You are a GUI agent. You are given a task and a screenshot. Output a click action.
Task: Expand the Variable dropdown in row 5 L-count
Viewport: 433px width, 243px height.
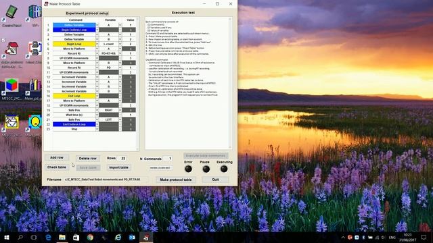[x=120, y=44]
